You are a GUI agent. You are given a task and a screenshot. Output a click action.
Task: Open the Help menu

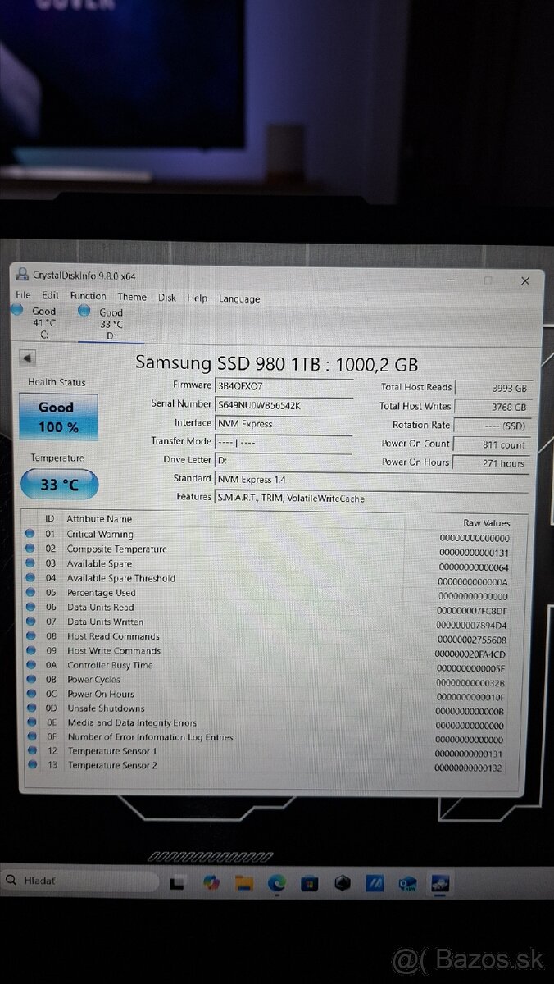198,298
